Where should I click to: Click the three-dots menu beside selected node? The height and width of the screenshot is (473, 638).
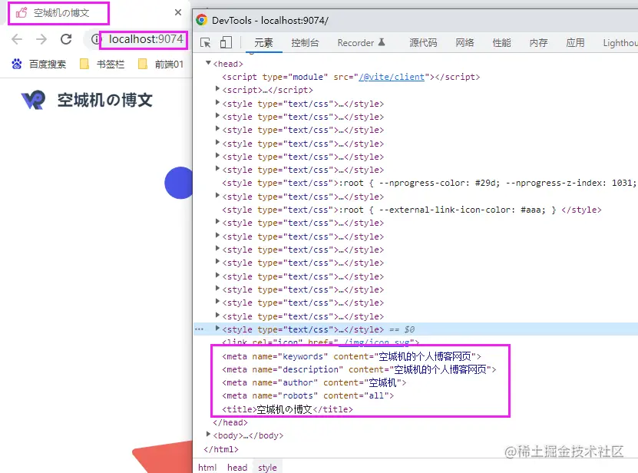(x=199, y=329)
